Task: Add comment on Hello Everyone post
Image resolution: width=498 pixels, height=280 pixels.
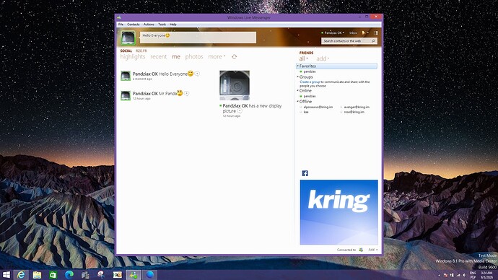Action: pyautogui.click(x=197, y=74)
